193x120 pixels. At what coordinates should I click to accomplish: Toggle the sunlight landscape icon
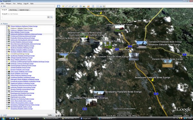coord(84,6)
